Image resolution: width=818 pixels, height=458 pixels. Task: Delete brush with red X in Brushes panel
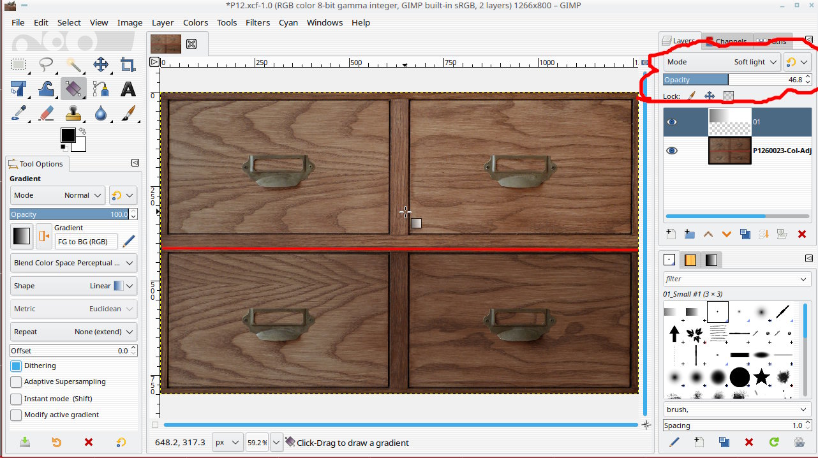(749, 441)
